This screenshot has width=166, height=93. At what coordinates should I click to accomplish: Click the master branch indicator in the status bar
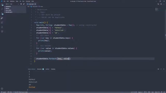tap(4, 92)
